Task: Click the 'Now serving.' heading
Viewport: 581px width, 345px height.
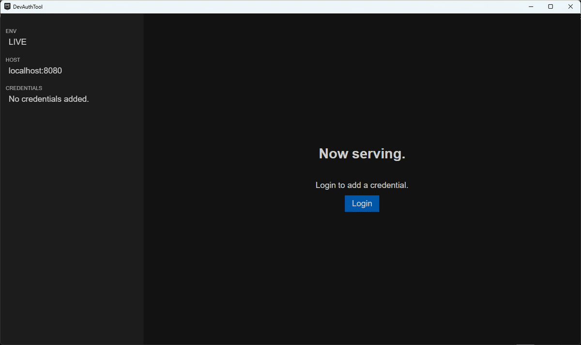Action: tap(362, 153)
